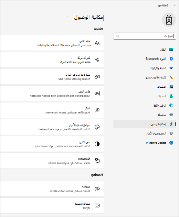The width and height of the screenshot is (179, 217).
Task: Click the Apps icon in sidebar
Action: 171,87
